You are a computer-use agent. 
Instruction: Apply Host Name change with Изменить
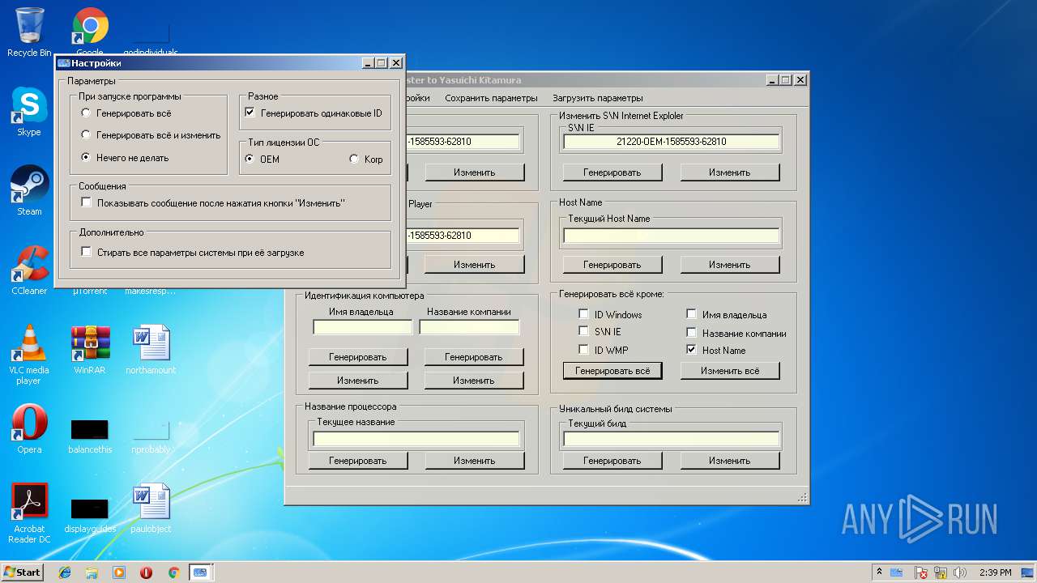click(x=730, y=265)
